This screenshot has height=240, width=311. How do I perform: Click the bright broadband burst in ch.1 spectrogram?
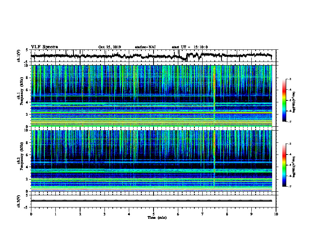[x=214, y=96]
